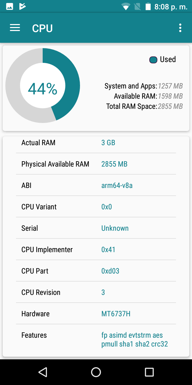Tap the Android back navigation button
Viewport: 192px width, 385px height.
[43, 372]
